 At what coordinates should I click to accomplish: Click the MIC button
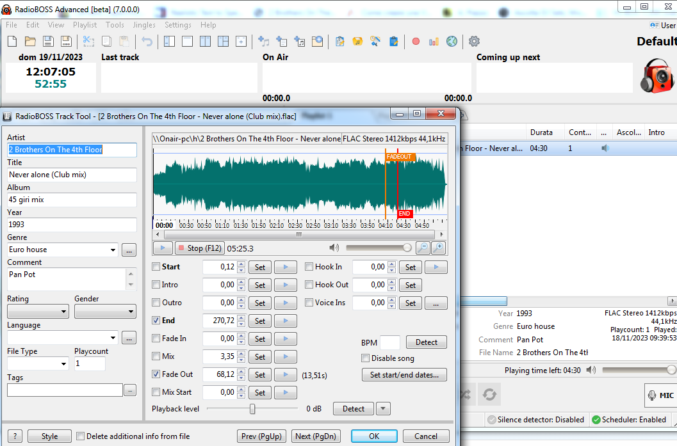coord(661,395)
